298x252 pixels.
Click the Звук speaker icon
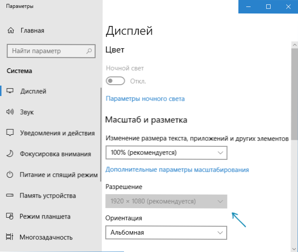[10, 112]
